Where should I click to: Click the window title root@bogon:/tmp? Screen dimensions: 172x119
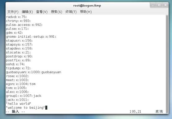87,6
